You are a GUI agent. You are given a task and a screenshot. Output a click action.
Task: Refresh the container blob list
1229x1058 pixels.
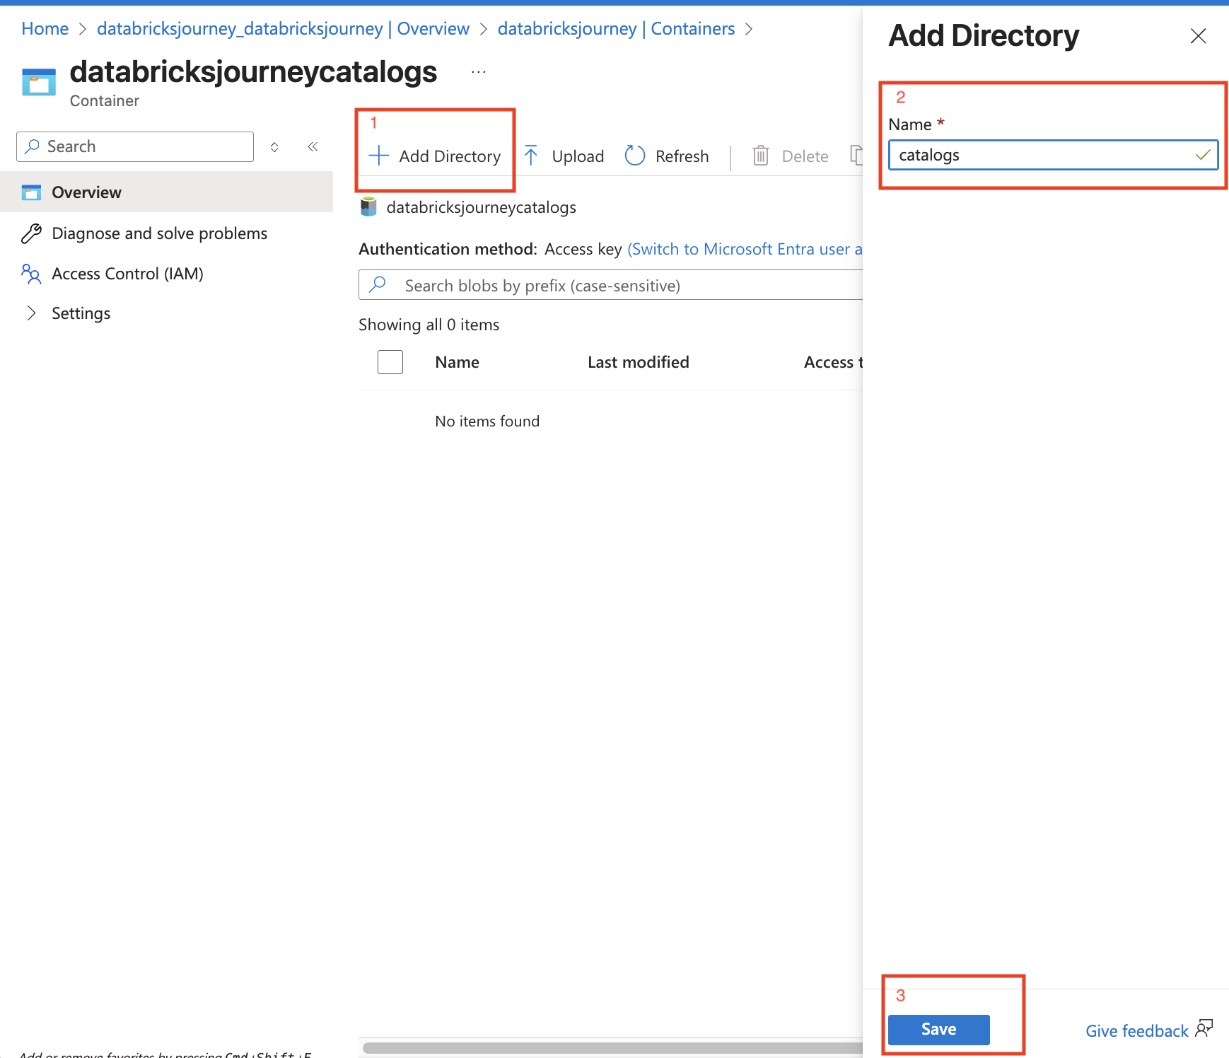point(667,156)
